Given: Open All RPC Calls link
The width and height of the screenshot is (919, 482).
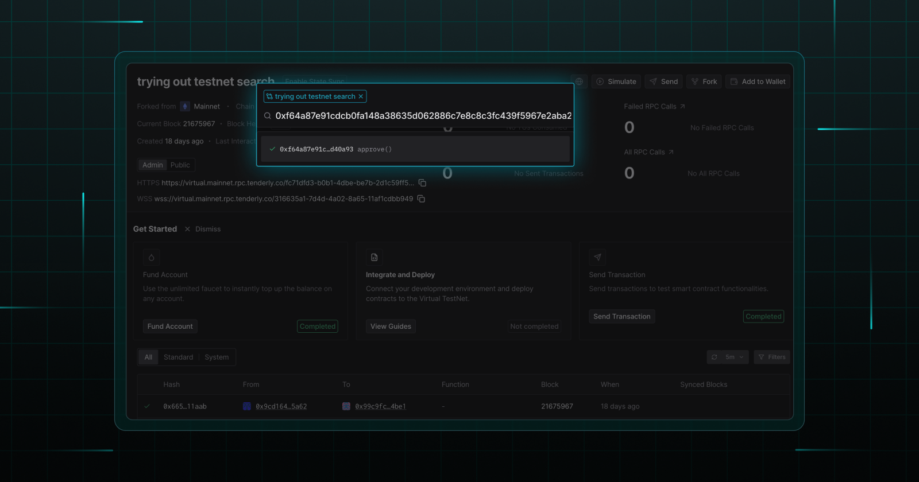Looking at the screenshot, I should tap(648, 152).
